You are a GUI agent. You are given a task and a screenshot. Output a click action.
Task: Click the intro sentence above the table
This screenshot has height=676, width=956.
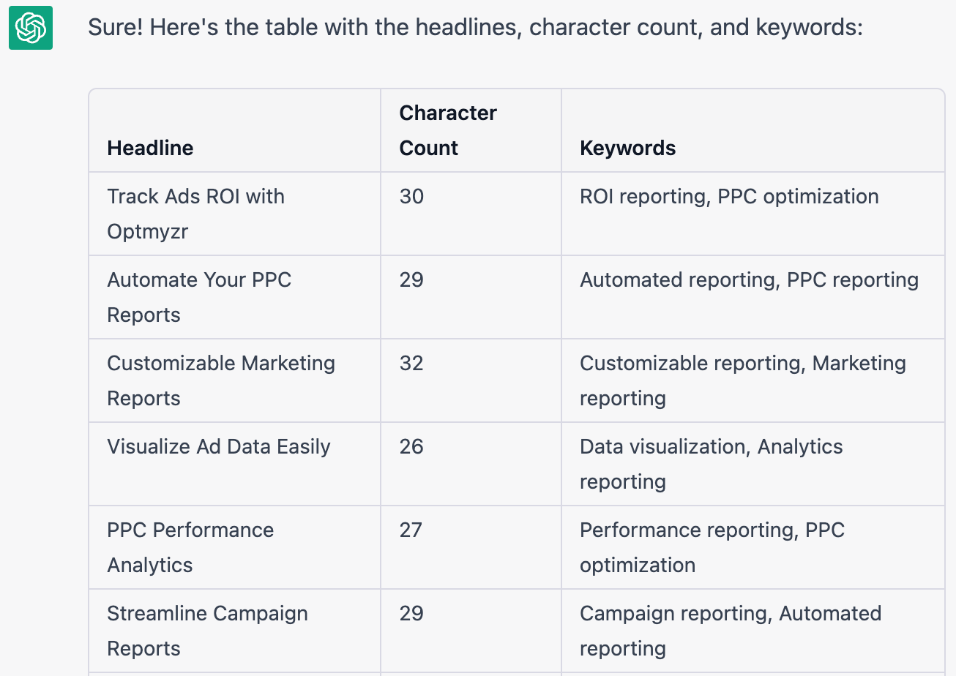[x=475, y=28]
